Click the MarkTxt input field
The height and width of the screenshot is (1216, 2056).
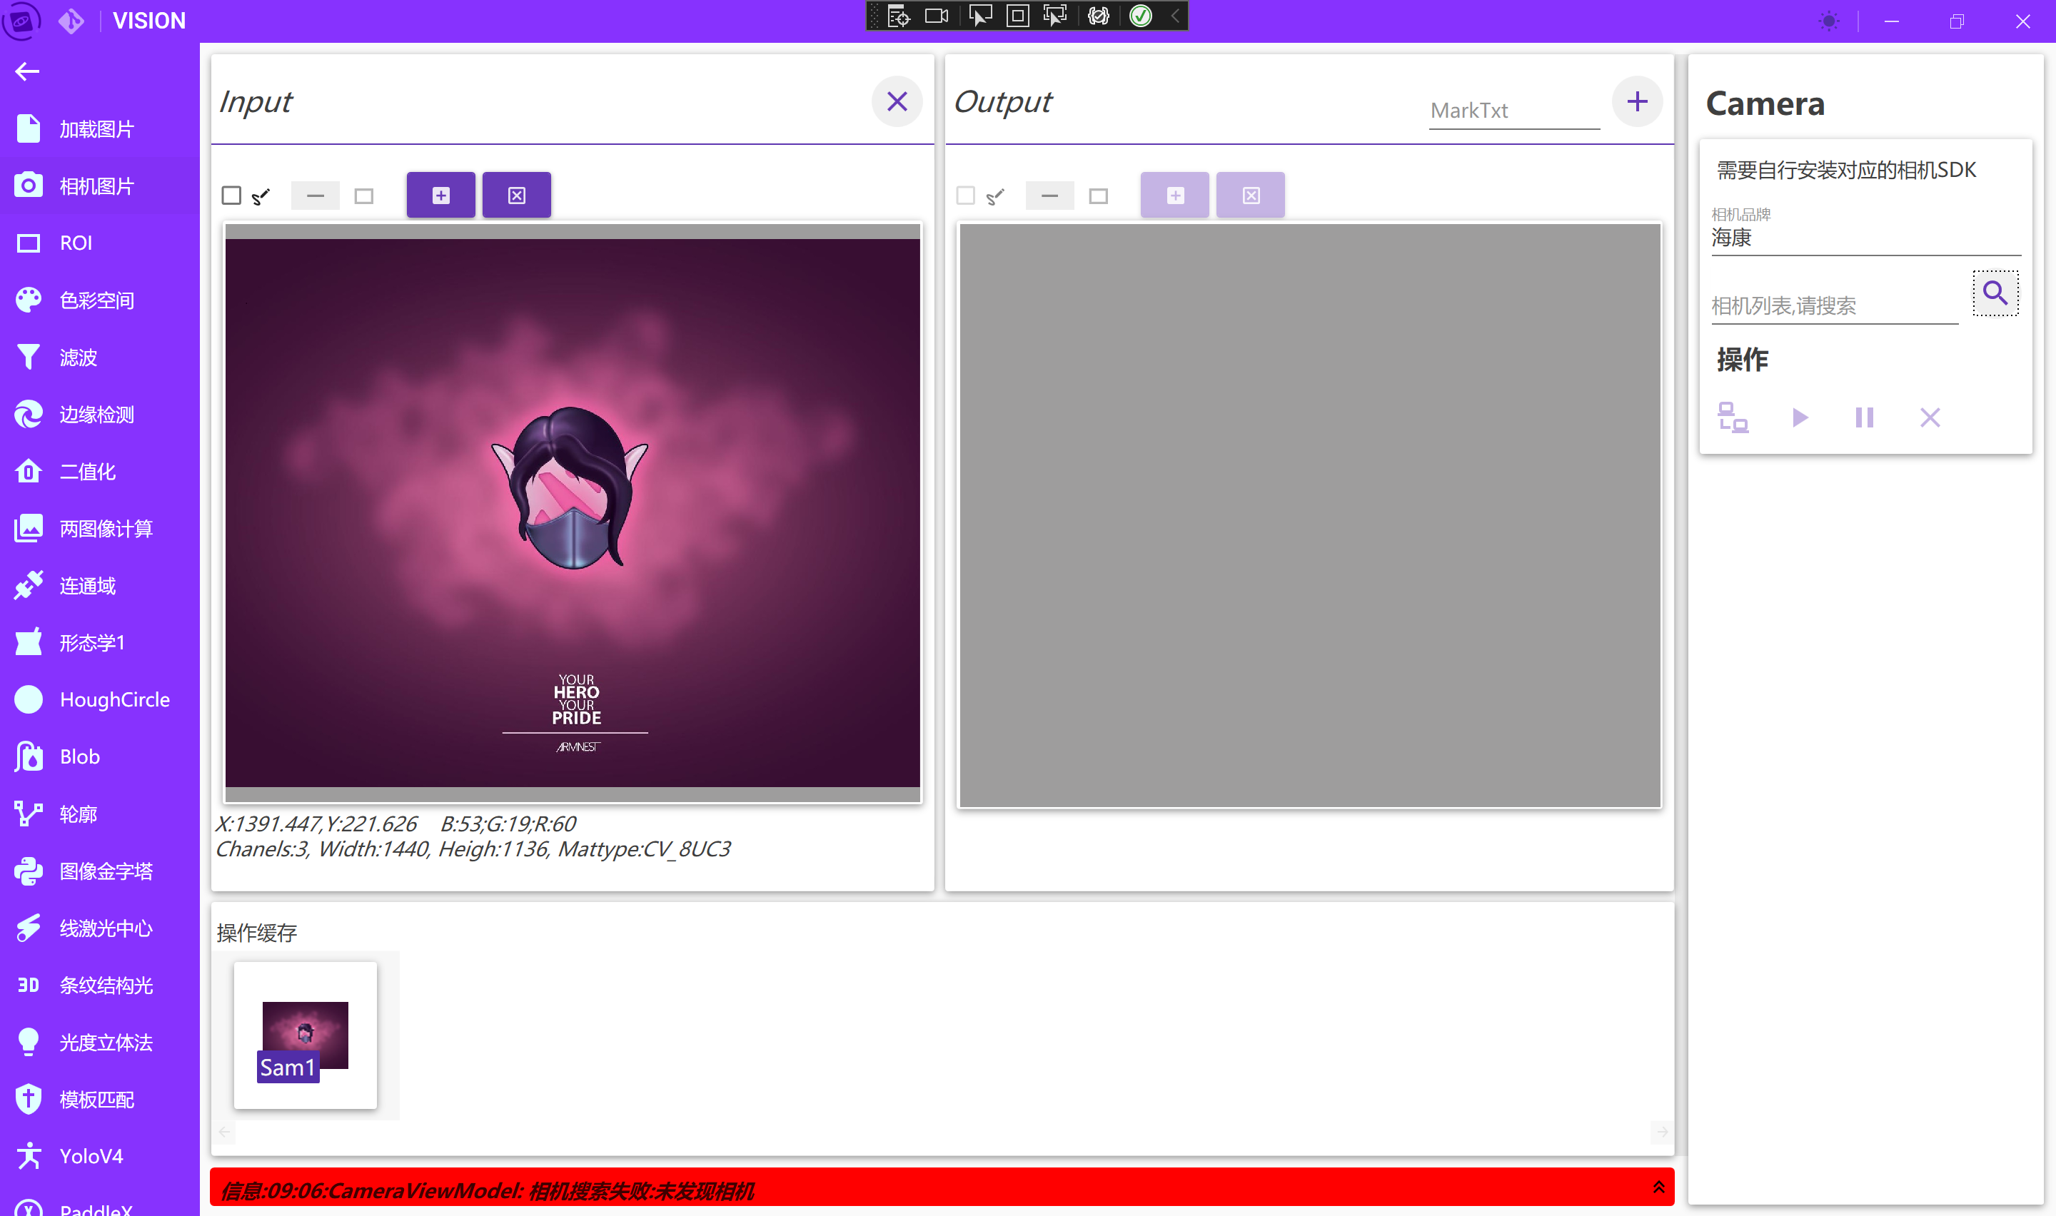[1513, 111]
